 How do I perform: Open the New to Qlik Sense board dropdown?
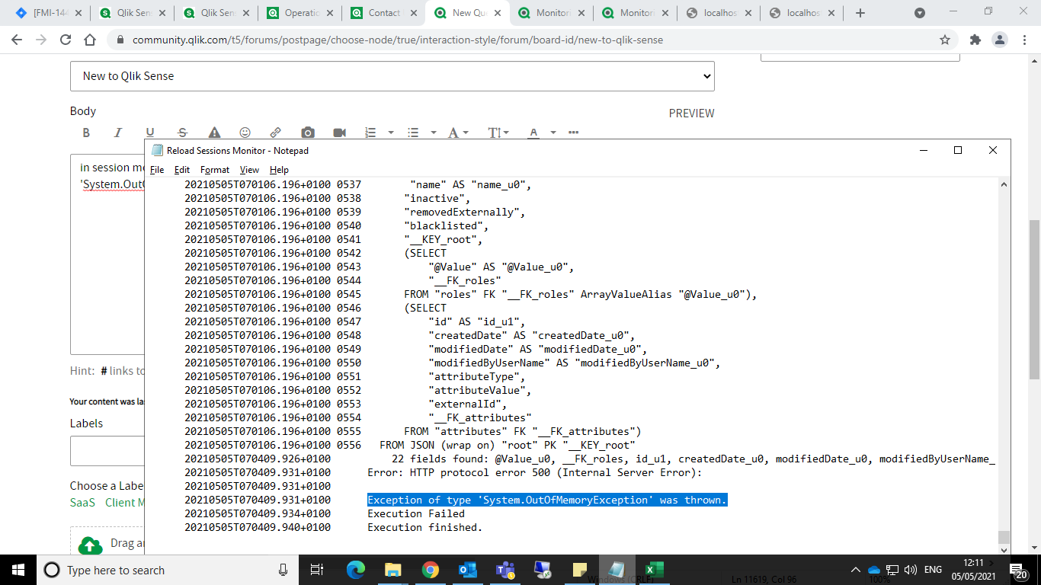392,76
